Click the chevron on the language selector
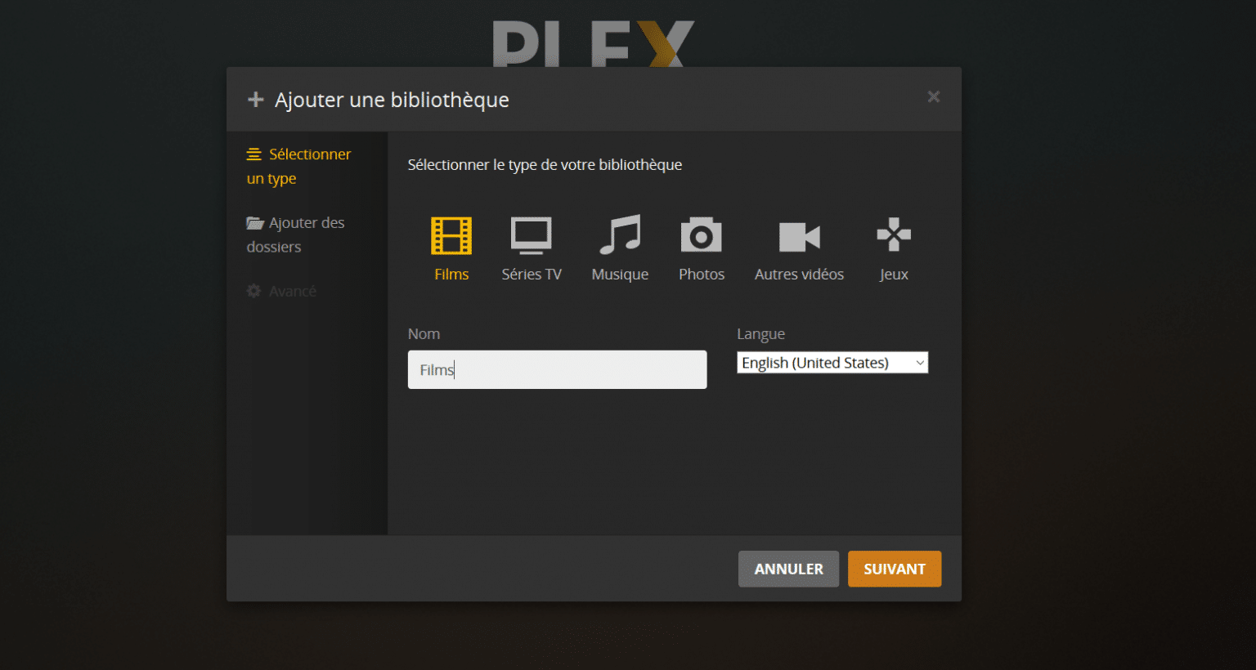The height and width of the screenshot is (670, 1256). 919,362
